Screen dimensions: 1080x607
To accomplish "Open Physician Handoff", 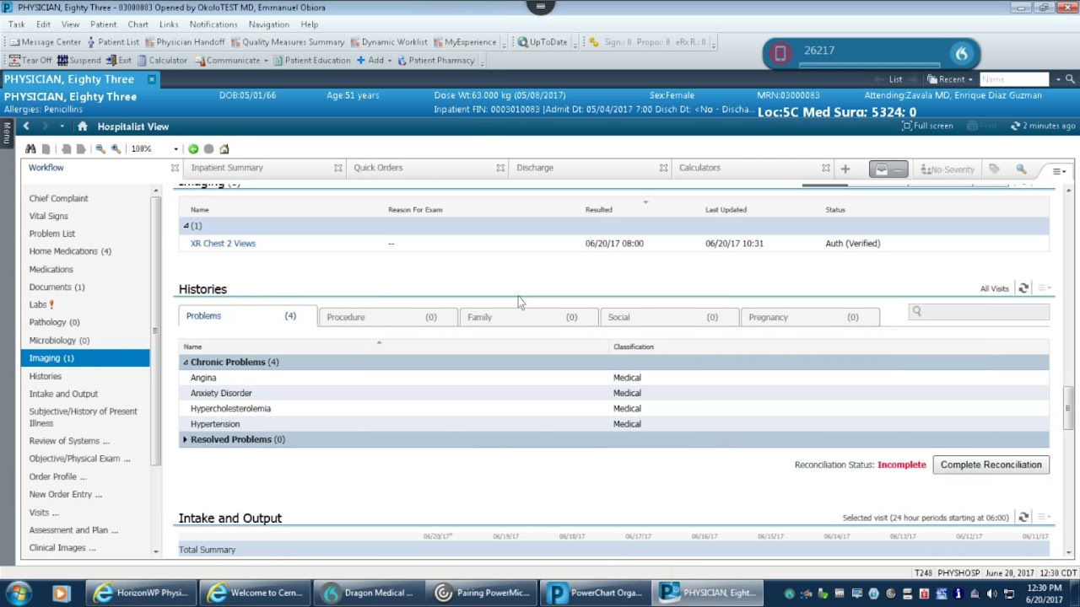I will tap(184, 41).
